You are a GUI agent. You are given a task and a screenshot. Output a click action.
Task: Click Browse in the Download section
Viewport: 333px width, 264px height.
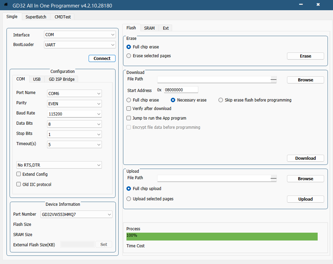coord(305,80)
